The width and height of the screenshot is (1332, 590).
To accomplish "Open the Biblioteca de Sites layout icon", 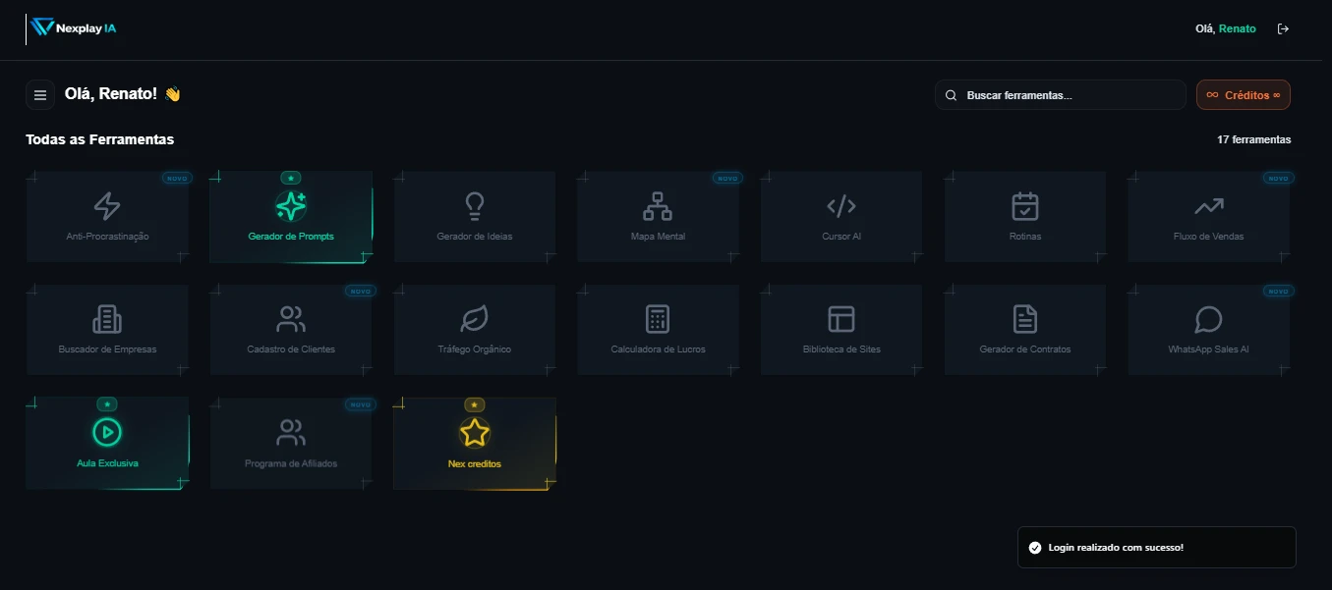I will tap(841, 319).
